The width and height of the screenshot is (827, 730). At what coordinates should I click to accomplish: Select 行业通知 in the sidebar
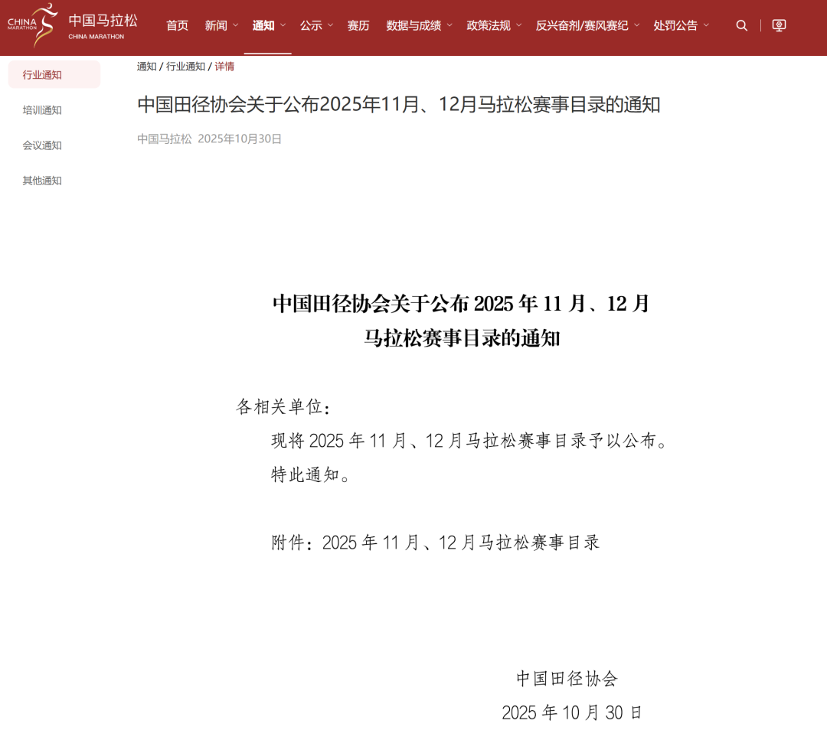pyautogui.click(x=42, y=75)
